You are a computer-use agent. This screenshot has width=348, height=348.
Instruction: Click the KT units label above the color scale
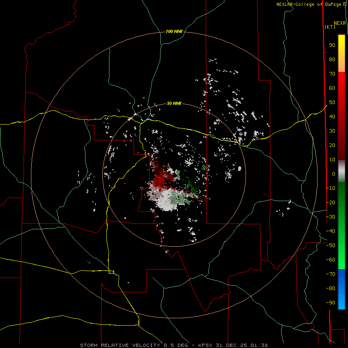pyautogui.click(x=330, y=27)
